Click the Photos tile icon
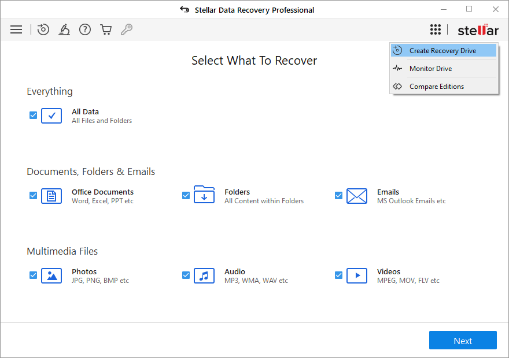The image size is (509, 358). 51,275
